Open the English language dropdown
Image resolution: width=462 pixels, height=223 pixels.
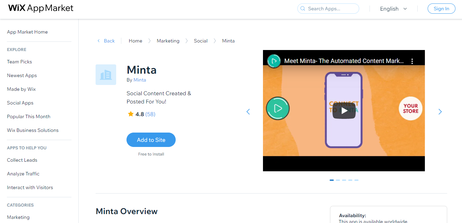tap(393, 9)
